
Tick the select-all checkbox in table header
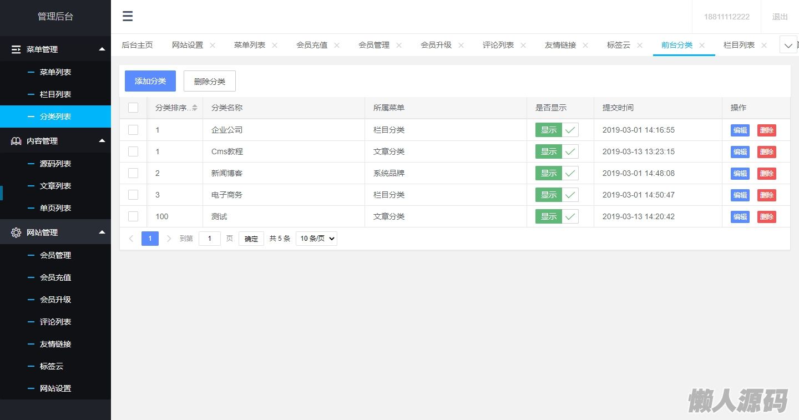[133, 108]
